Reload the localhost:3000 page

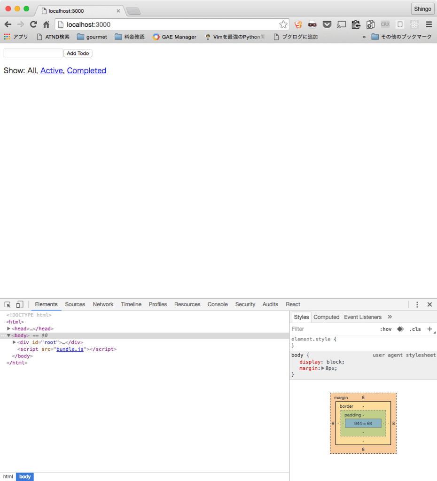pyautogui.click(x=33, y=24)
